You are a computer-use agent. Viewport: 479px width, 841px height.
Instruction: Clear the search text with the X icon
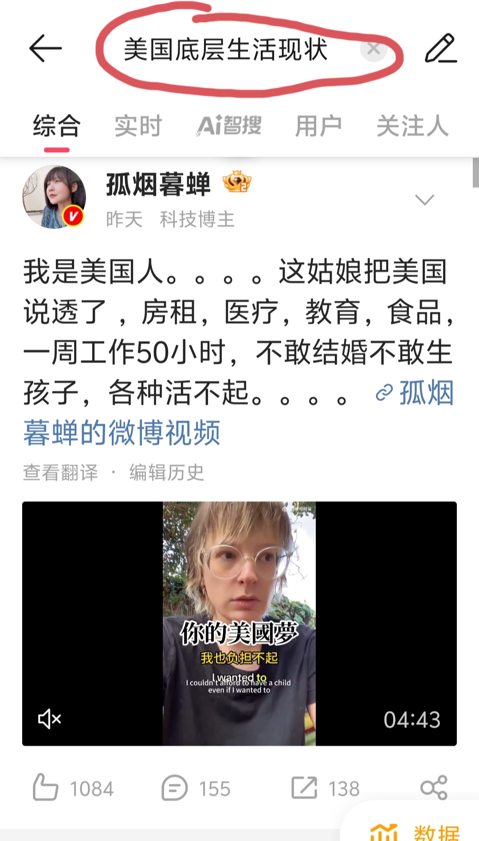click(374, 49)
